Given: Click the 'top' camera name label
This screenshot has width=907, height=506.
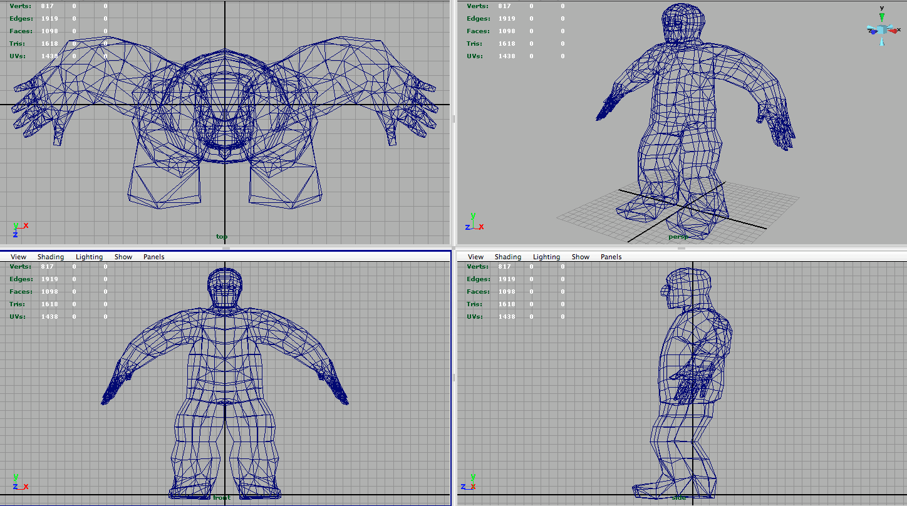Looking at the screenshot, I should 222,237.
